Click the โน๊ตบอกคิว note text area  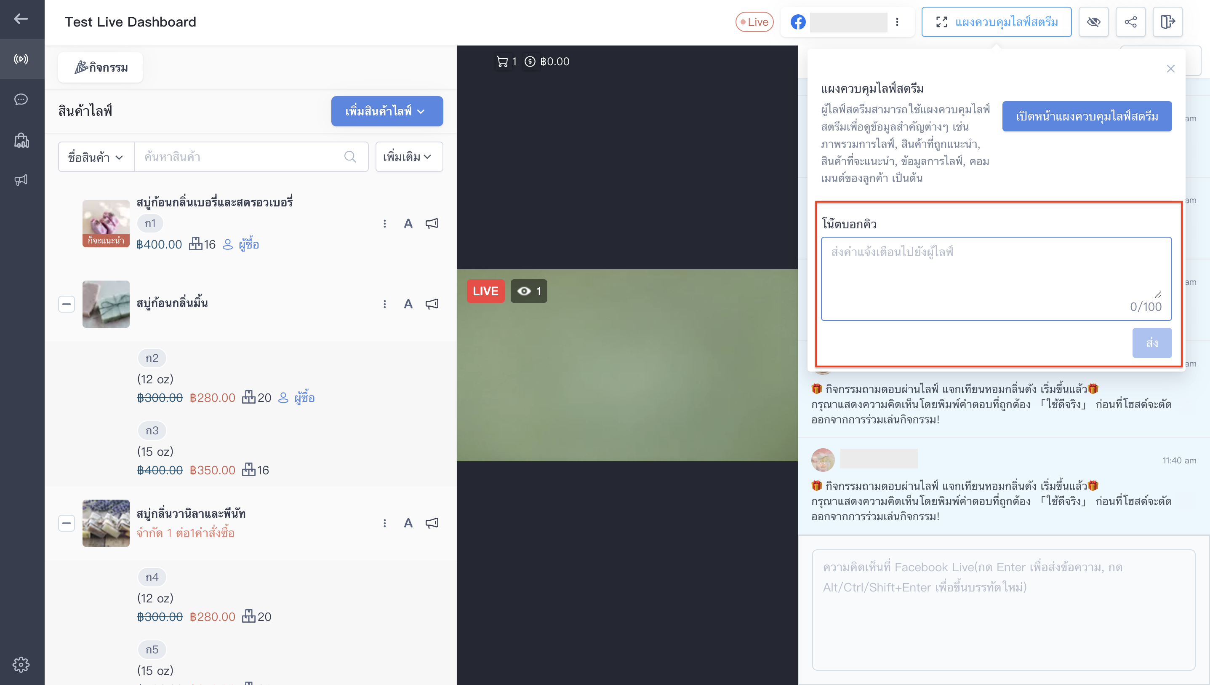pyautogui.click(x=996, y=278)
